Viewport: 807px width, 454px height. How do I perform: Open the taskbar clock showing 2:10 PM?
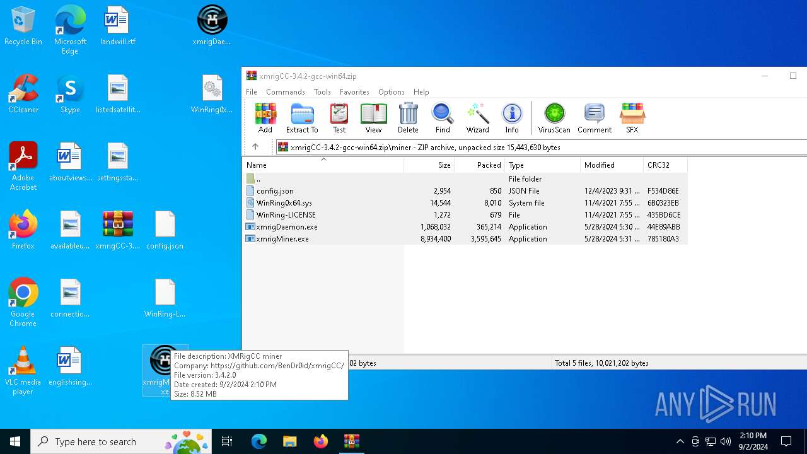coord(752,441)
